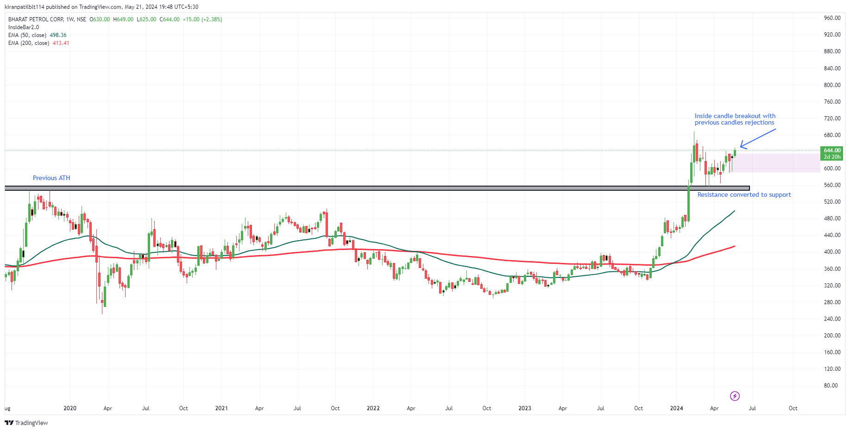Click the pink shaded inside-bar zone
850x431 pixels.
776,163
